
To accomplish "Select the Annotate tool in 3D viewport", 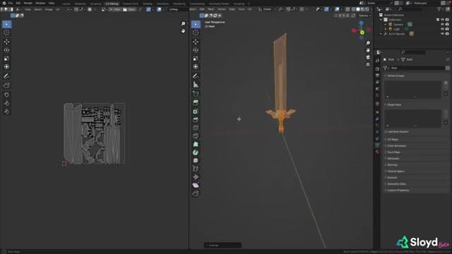I will [196, 76].
